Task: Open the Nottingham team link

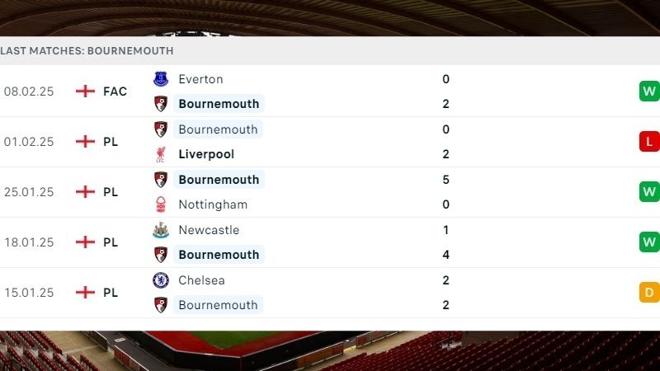Action: [213, 204]
